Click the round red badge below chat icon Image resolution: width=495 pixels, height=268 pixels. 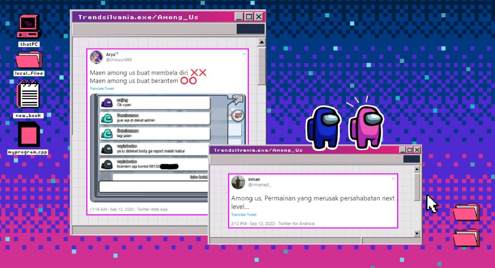pos(237,115)
